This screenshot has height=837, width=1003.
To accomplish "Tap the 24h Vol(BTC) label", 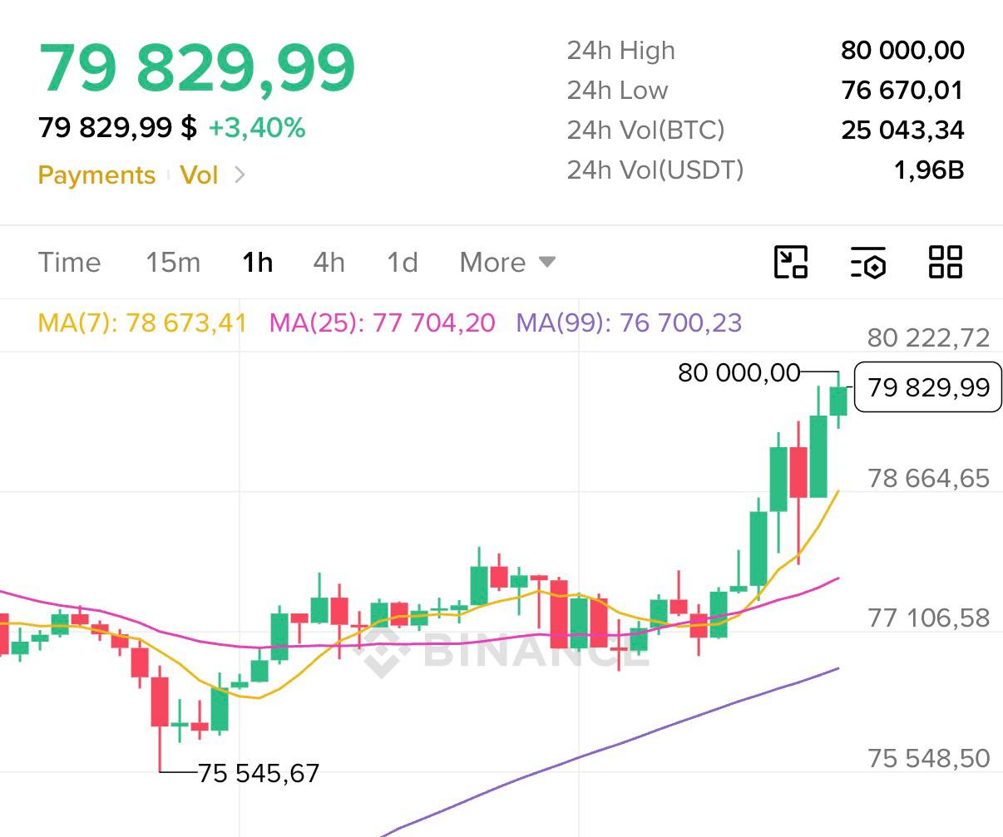I will coord(645,130).
